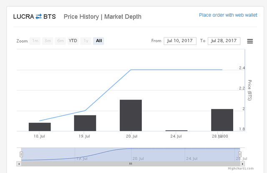Screen dimensions: 267x173
Task: Click the scrollbar left arrow
Action: click(19, 164)
